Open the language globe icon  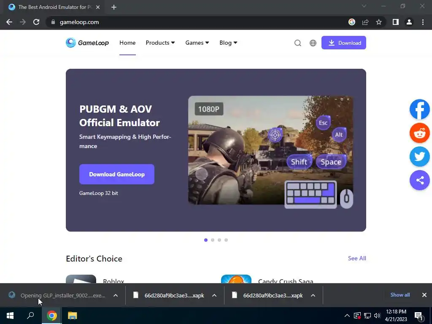(313, 43)
